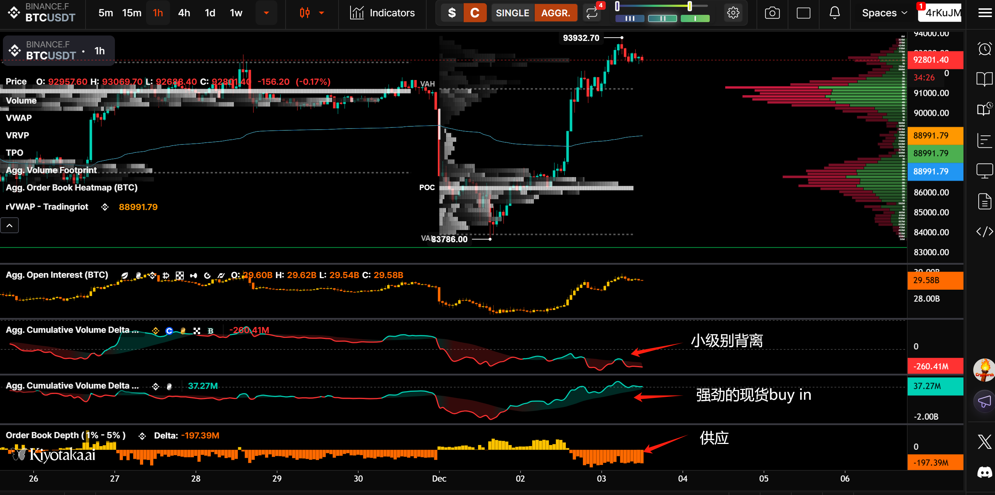Click BINANCE.F BTCUSDT symbol selector
This screenshot has width=995, height=495.
(x=42, y=12)
